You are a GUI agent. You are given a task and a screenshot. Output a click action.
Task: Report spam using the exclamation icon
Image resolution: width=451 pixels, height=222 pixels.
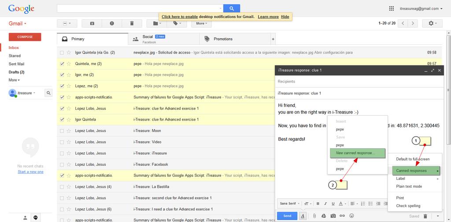click(112, 24)
